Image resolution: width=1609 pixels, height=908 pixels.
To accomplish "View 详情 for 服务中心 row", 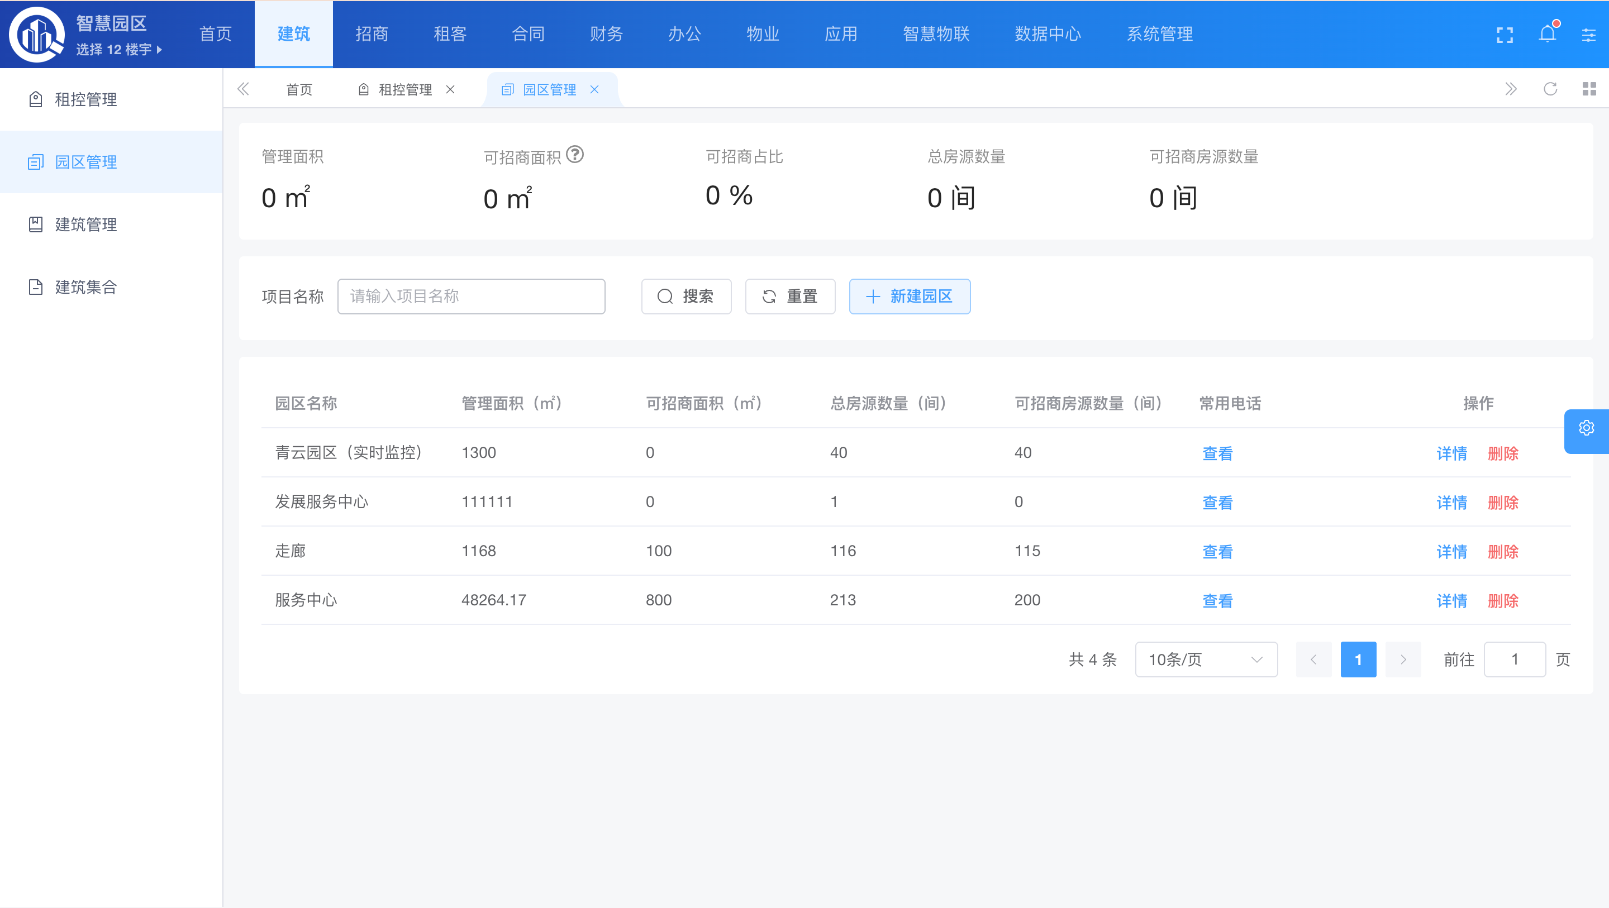I will (1451, 600).
